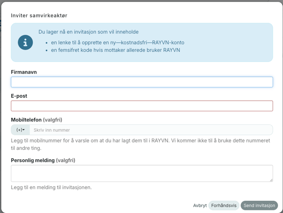Image resolution: width=283 pixels, height=213 pixels.
Task: Click into the E-post input field
Action: (x=142, y=106)
